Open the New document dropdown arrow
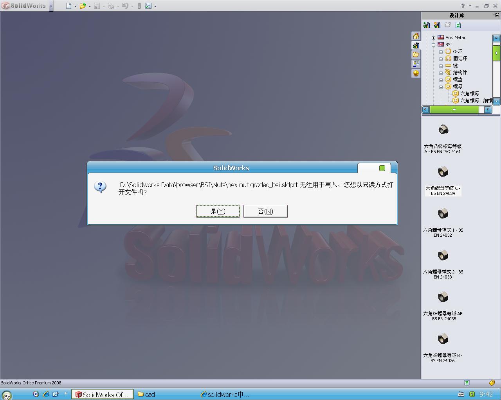This screenshot has height=400, width=501. [x=76, y=6]
